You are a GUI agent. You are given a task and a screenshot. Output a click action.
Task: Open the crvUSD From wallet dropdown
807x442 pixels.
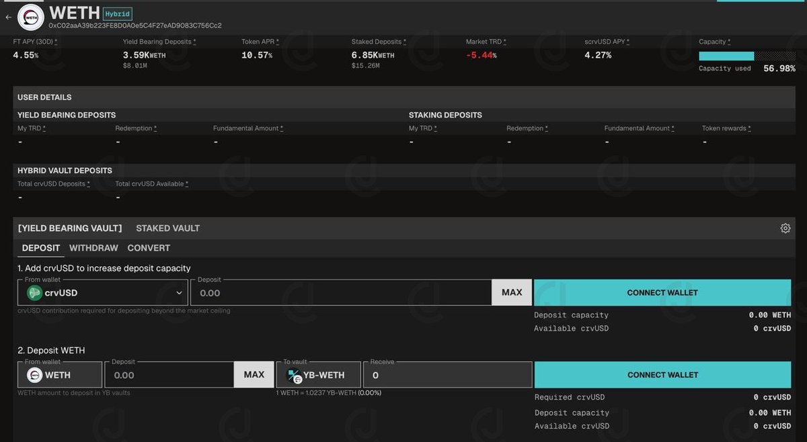(102, 293)
